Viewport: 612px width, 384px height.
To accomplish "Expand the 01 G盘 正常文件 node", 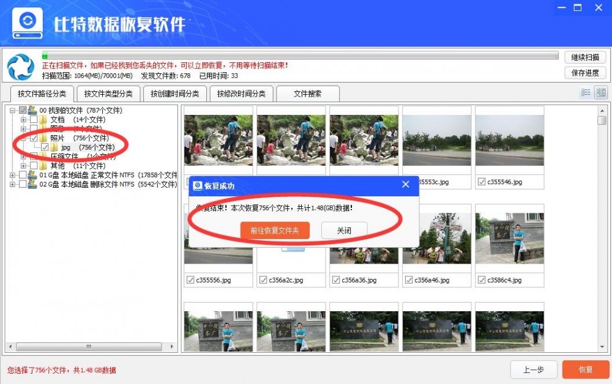I will (12, 175).
